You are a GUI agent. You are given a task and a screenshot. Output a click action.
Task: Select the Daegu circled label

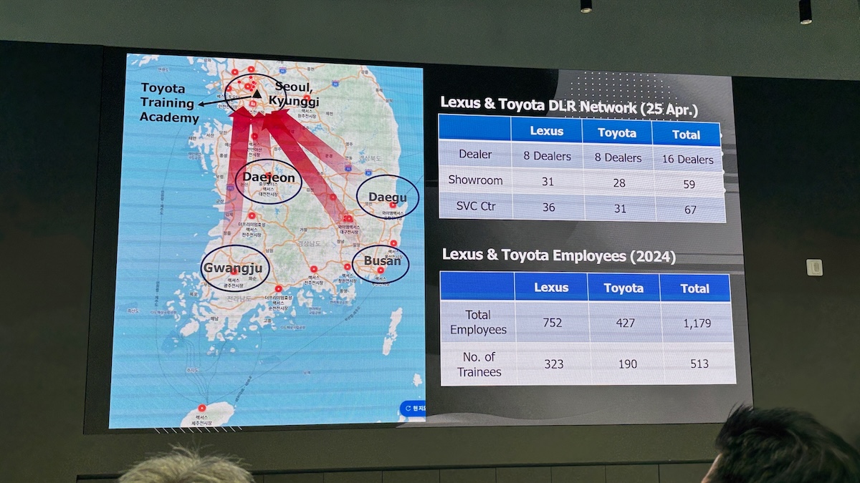tap(387, 197)
